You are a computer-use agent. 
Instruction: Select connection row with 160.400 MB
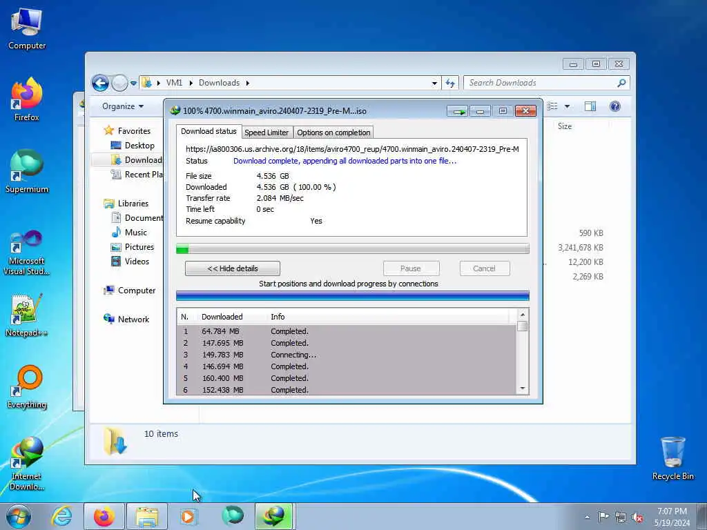(347, 379)
